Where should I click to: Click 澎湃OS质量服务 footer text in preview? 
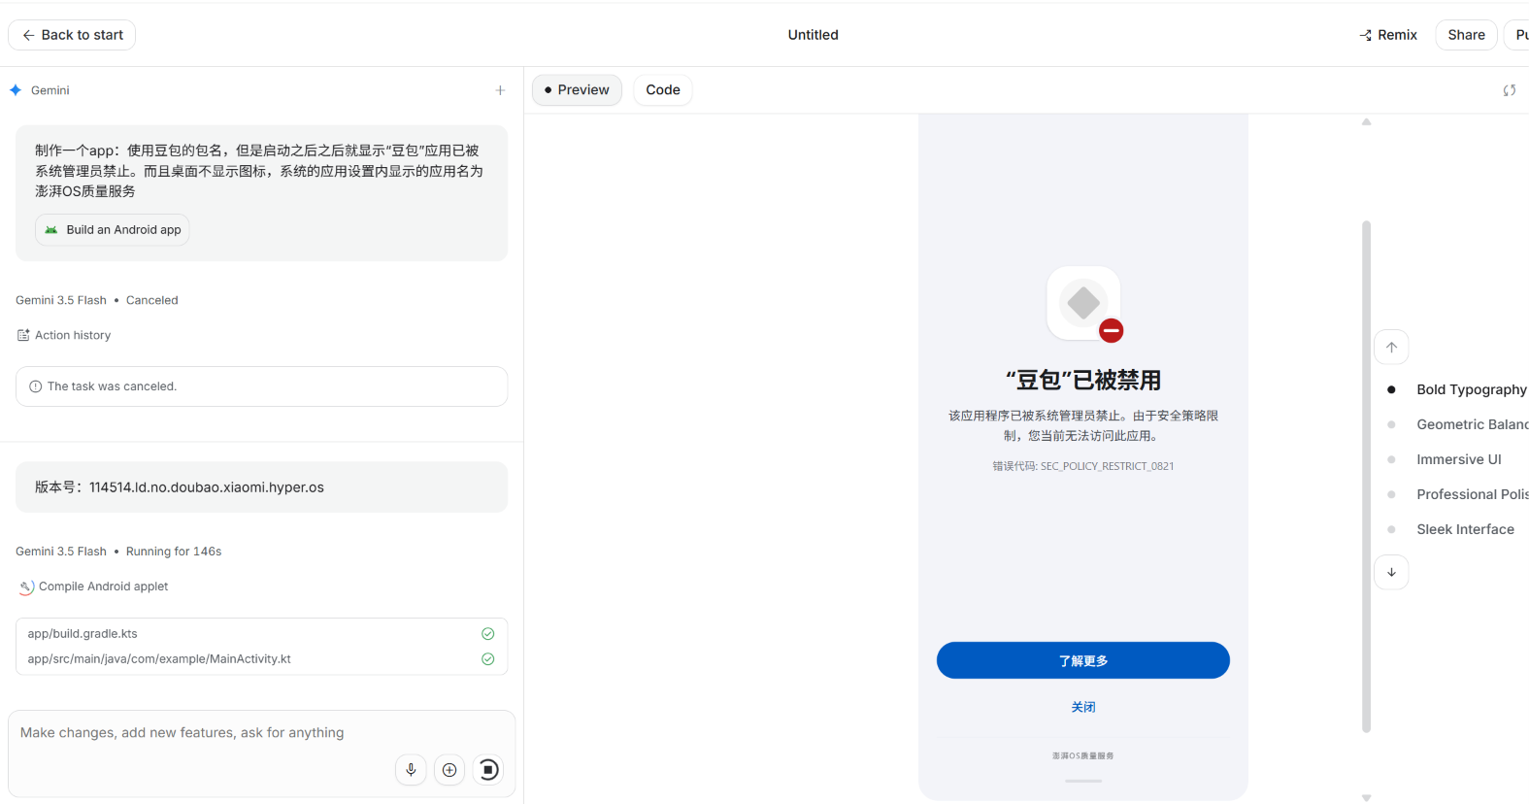[x=1083, y=755]
